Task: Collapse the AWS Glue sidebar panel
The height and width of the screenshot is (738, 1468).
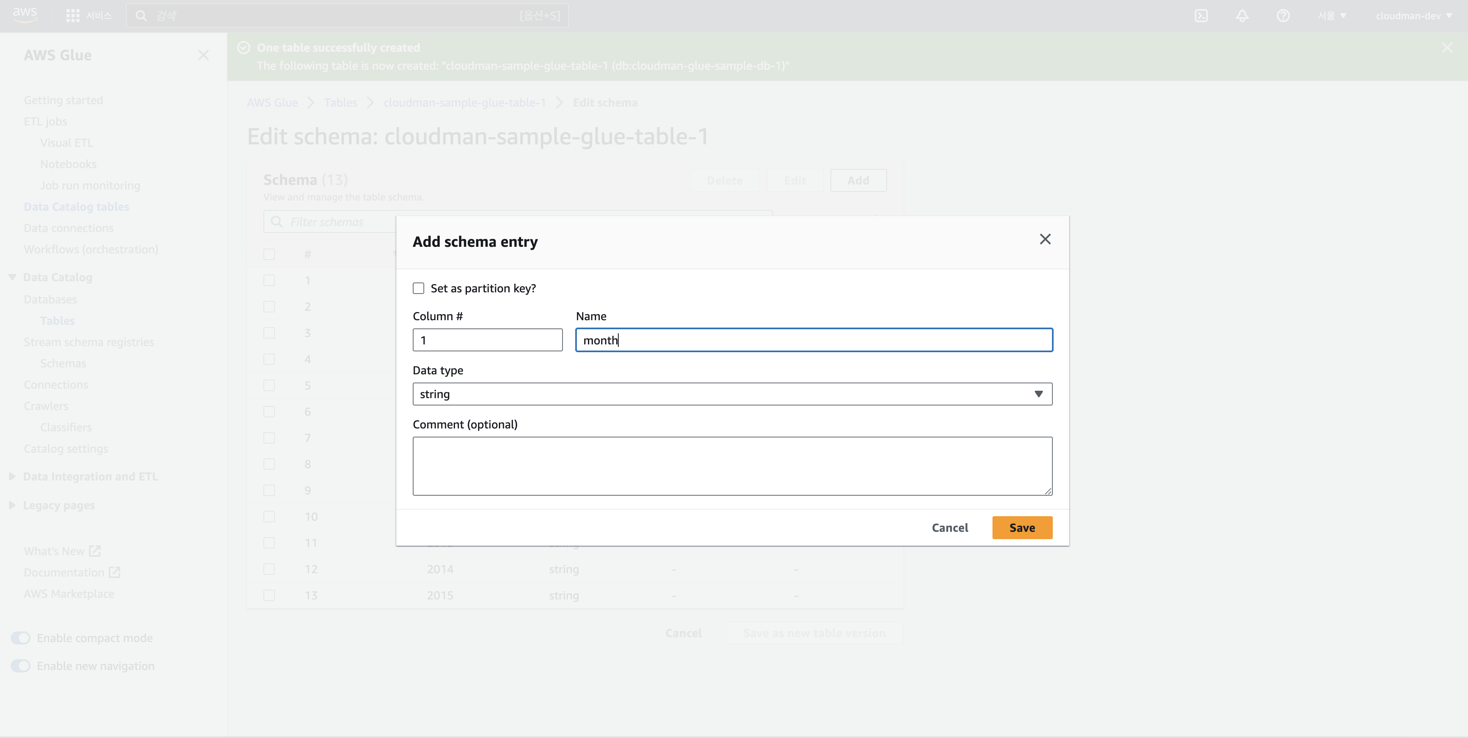Action: coord(204,55)
